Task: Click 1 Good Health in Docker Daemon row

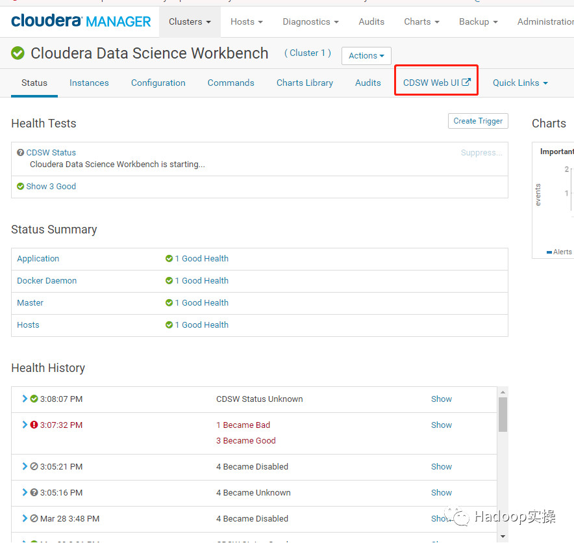Action: (201, 280)
